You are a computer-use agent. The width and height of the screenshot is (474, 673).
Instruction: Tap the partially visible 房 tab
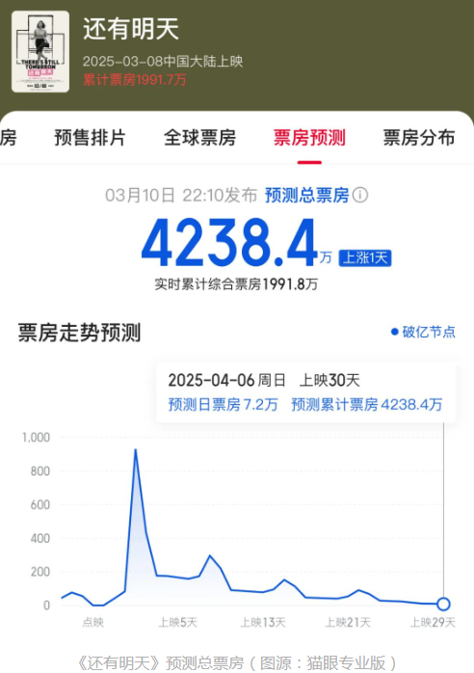(x=8, y=138)
